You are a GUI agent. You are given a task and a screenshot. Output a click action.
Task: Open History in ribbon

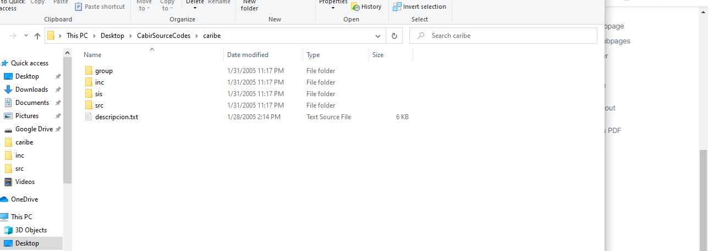366,7
